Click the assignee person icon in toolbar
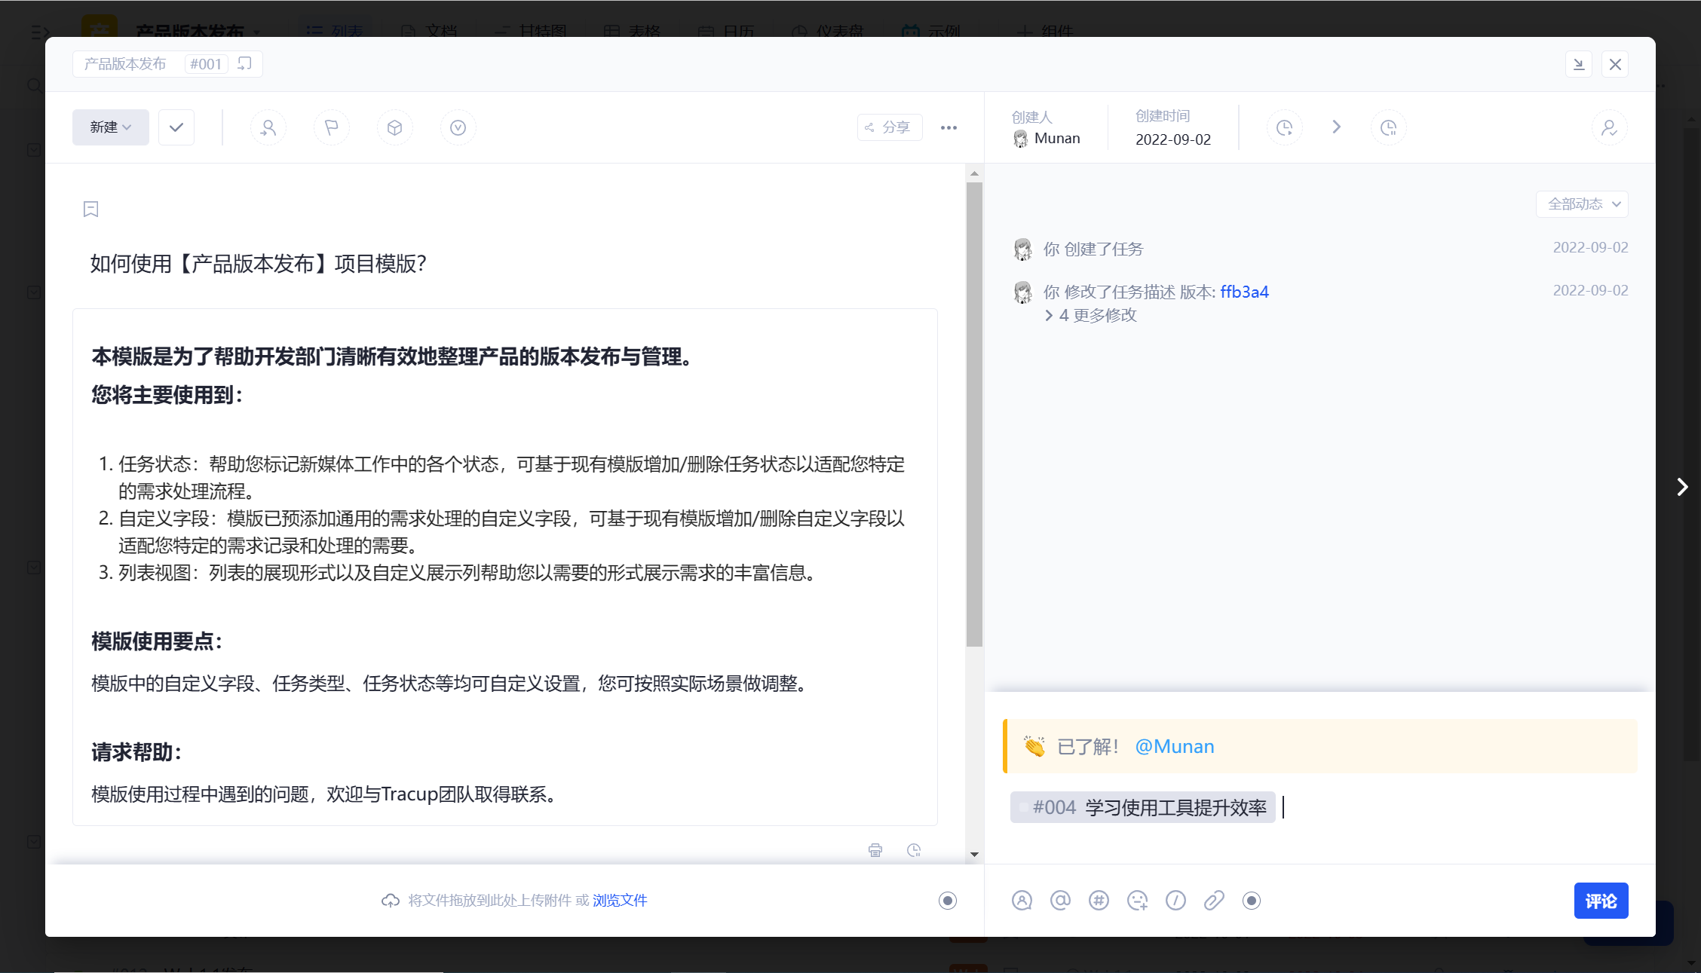This screenshot has width=1701, height=973. point(268,127)
